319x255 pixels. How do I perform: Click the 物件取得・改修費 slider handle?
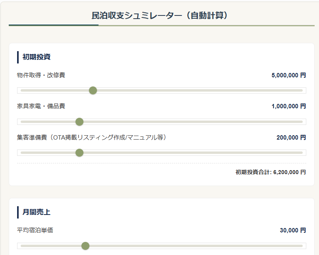click(93, 90)
